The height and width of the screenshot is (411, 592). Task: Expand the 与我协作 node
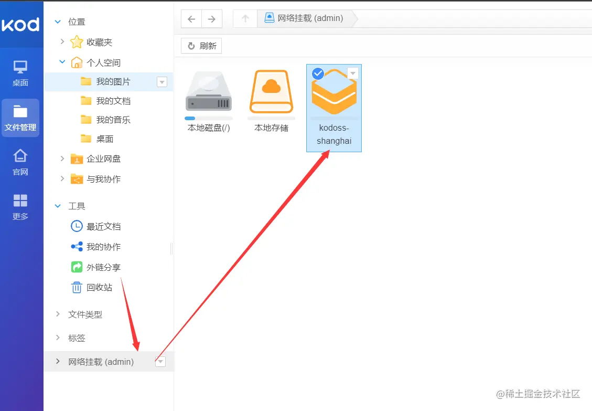point(62,178)
